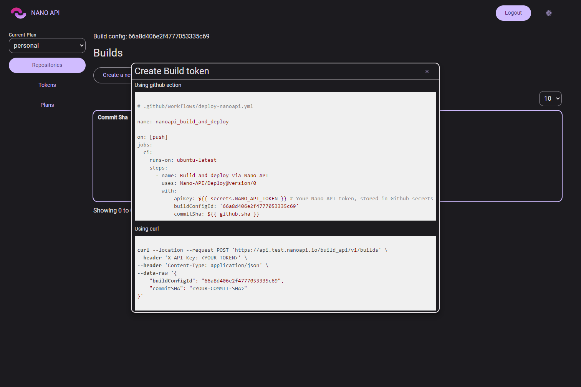Click the Nano API logo icon

[x=18, y=13]
